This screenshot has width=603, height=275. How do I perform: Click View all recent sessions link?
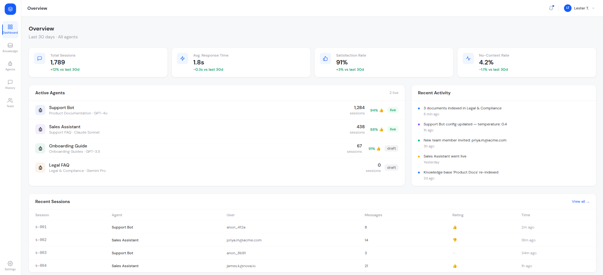(x=581, y=201)
